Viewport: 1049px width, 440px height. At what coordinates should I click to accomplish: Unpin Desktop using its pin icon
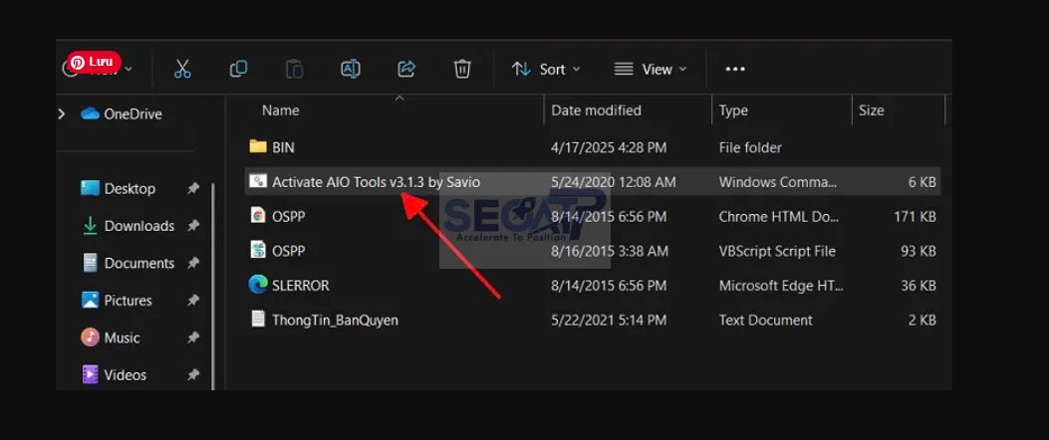pyautogui.click(x=193, y=188)
